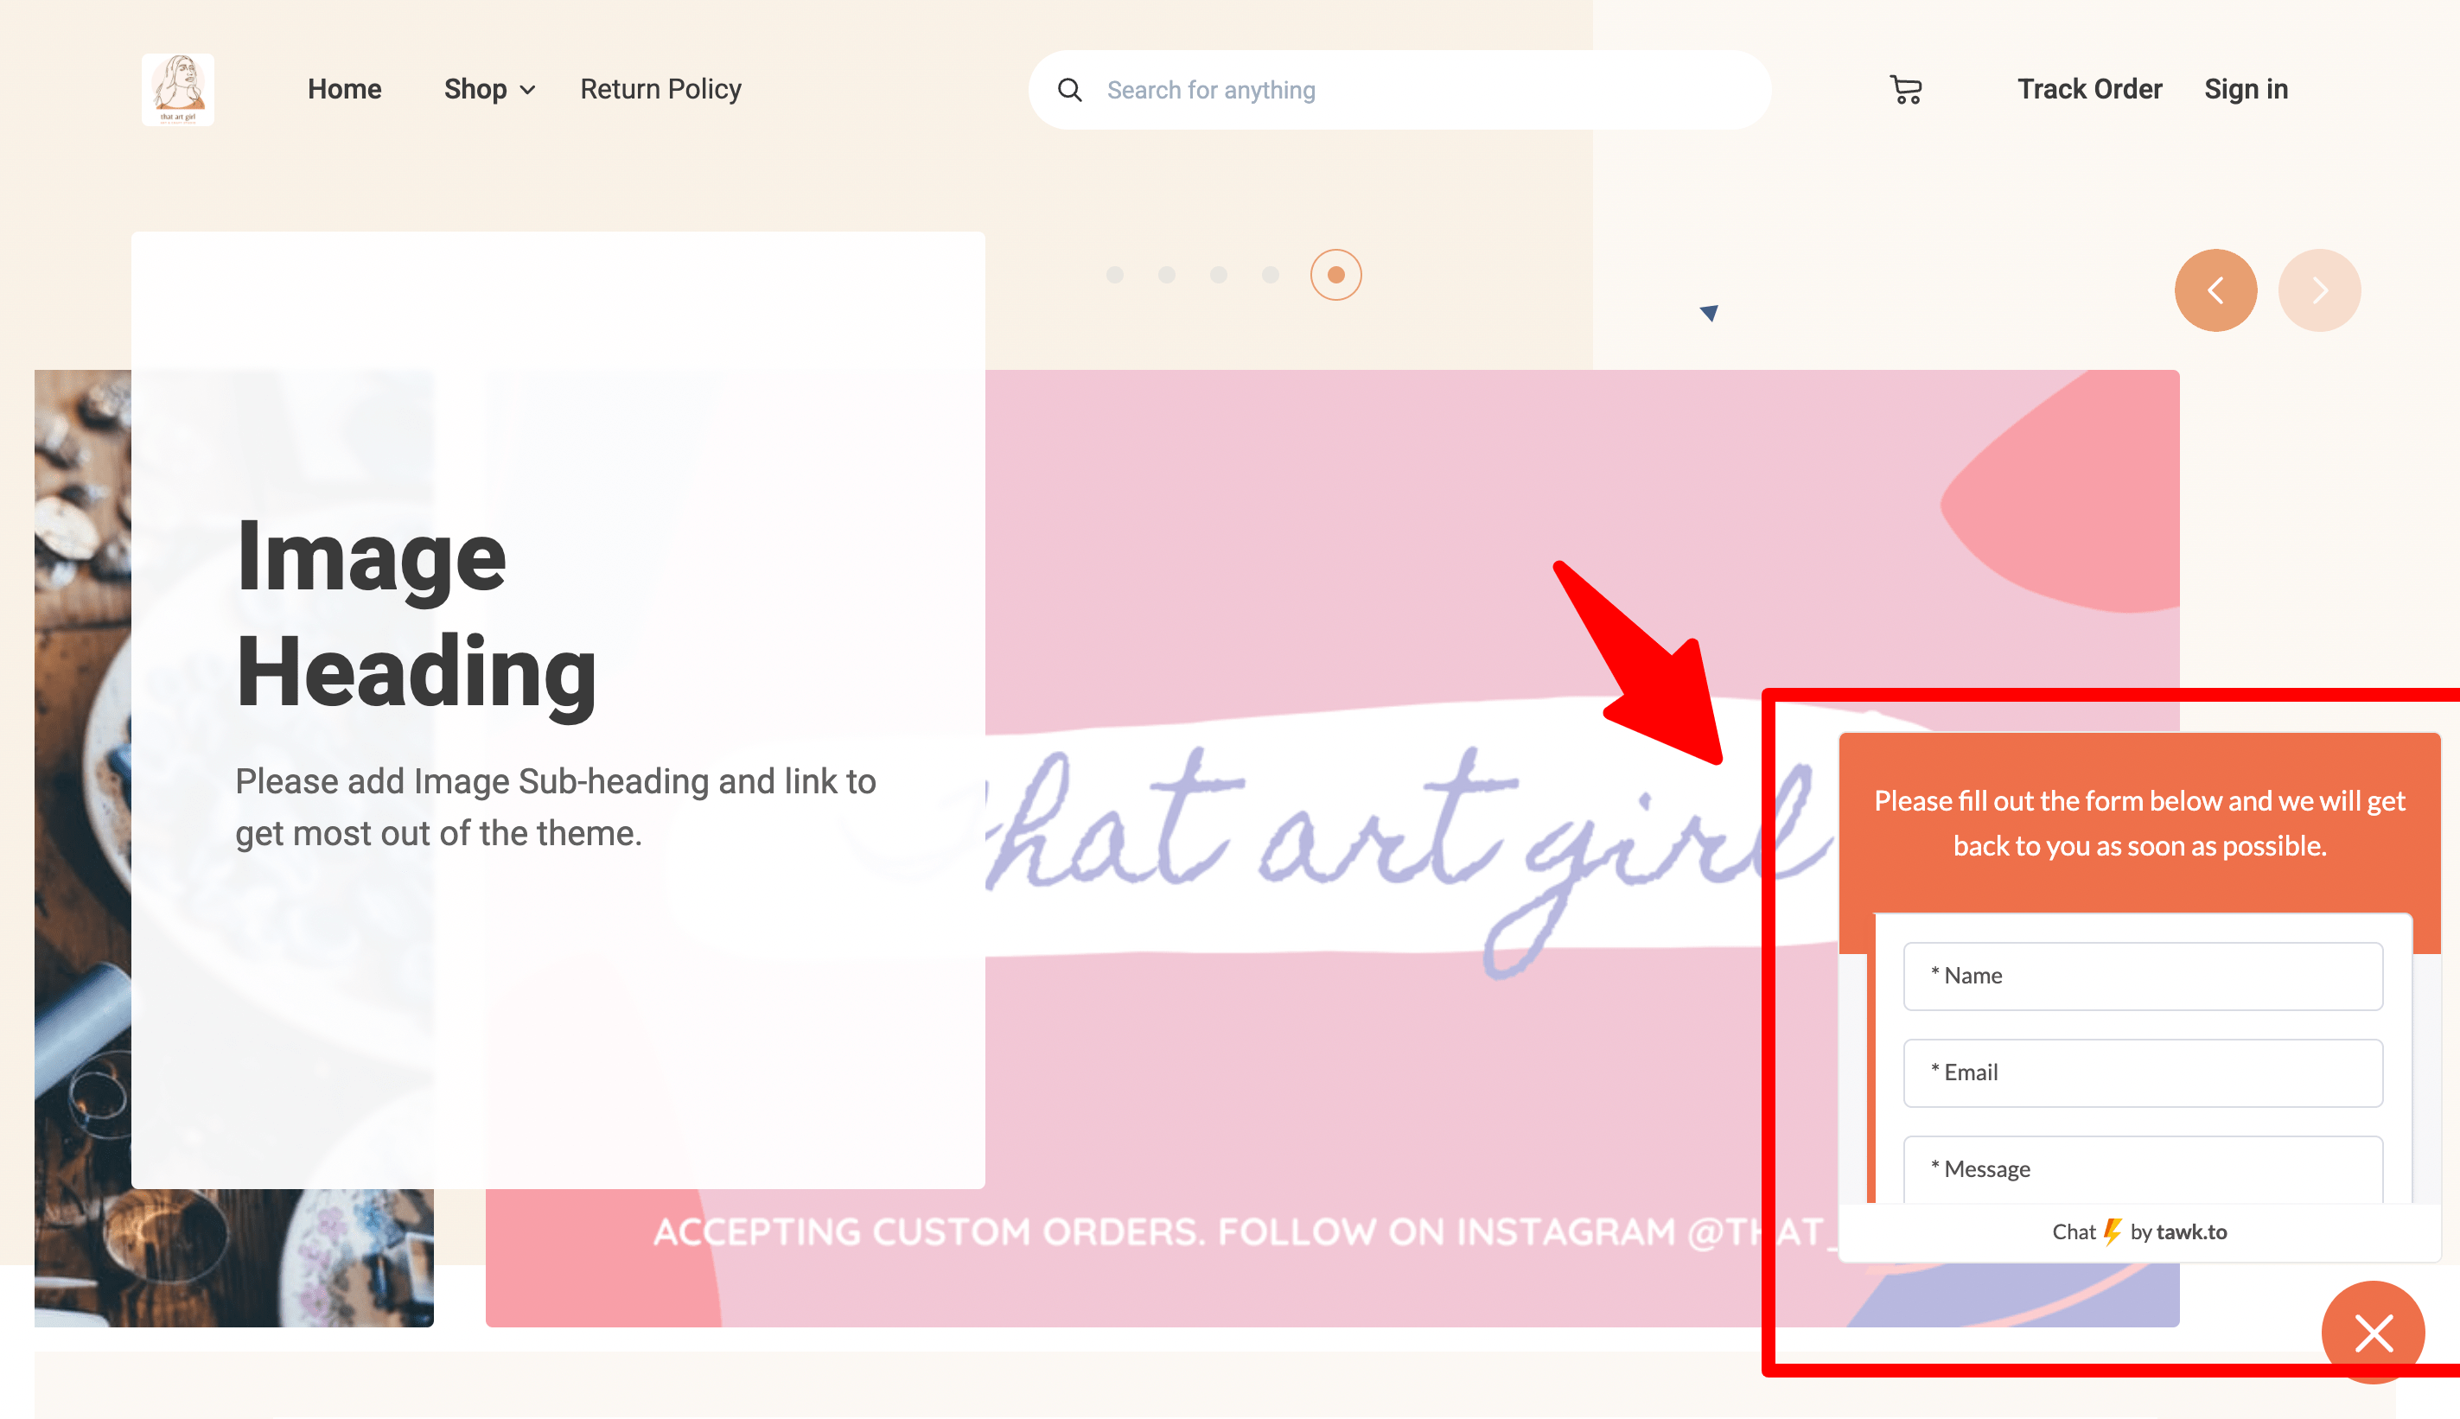Click the Sign in button
Screen dimensions: 2460x1419
click(x=2246, y=88)
